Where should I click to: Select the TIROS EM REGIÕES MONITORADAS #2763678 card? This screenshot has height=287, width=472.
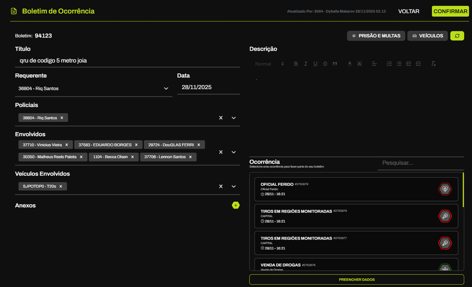[x=356, y=216]
